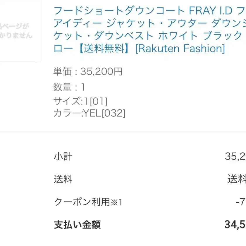Select the 数量 quantity line

[69, 87]
